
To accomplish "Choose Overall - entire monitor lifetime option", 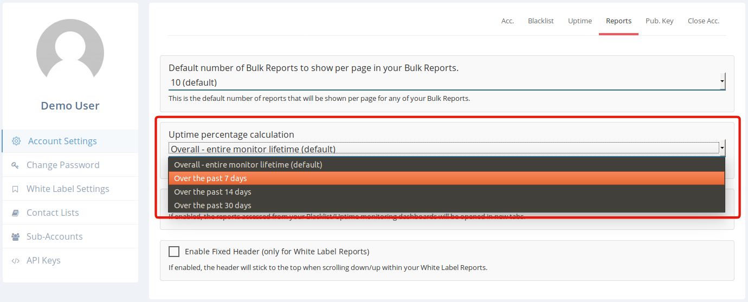I will coord(447,164).
